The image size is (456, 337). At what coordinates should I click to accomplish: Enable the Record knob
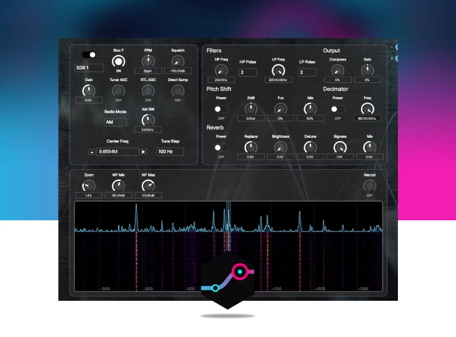(370, 186)
